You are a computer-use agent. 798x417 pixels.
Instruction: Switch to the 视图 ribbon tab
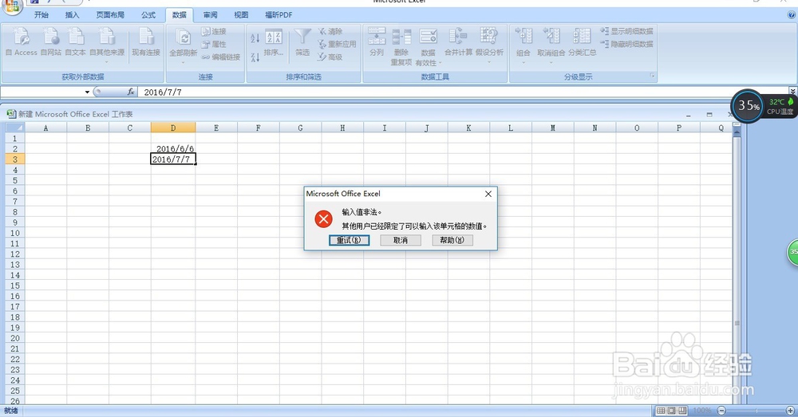(241, 14)
